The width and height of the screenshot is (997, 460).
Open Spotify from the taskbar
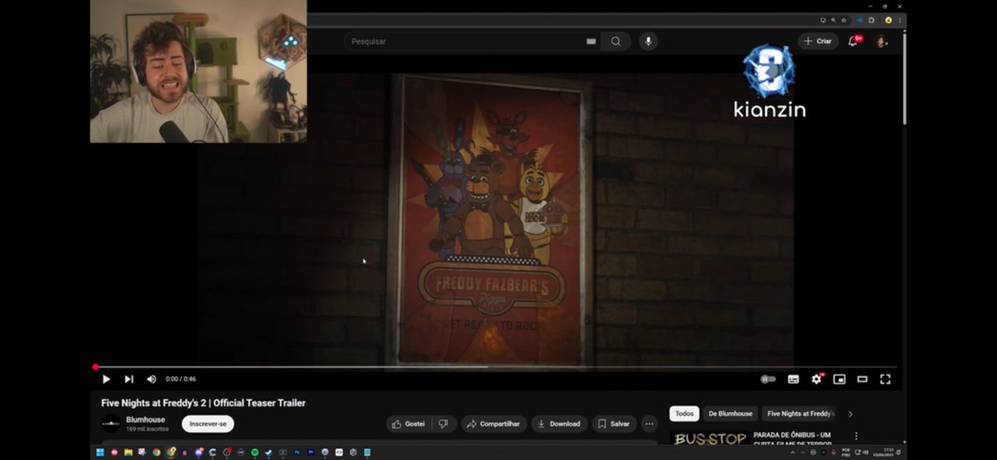[254, 453]
